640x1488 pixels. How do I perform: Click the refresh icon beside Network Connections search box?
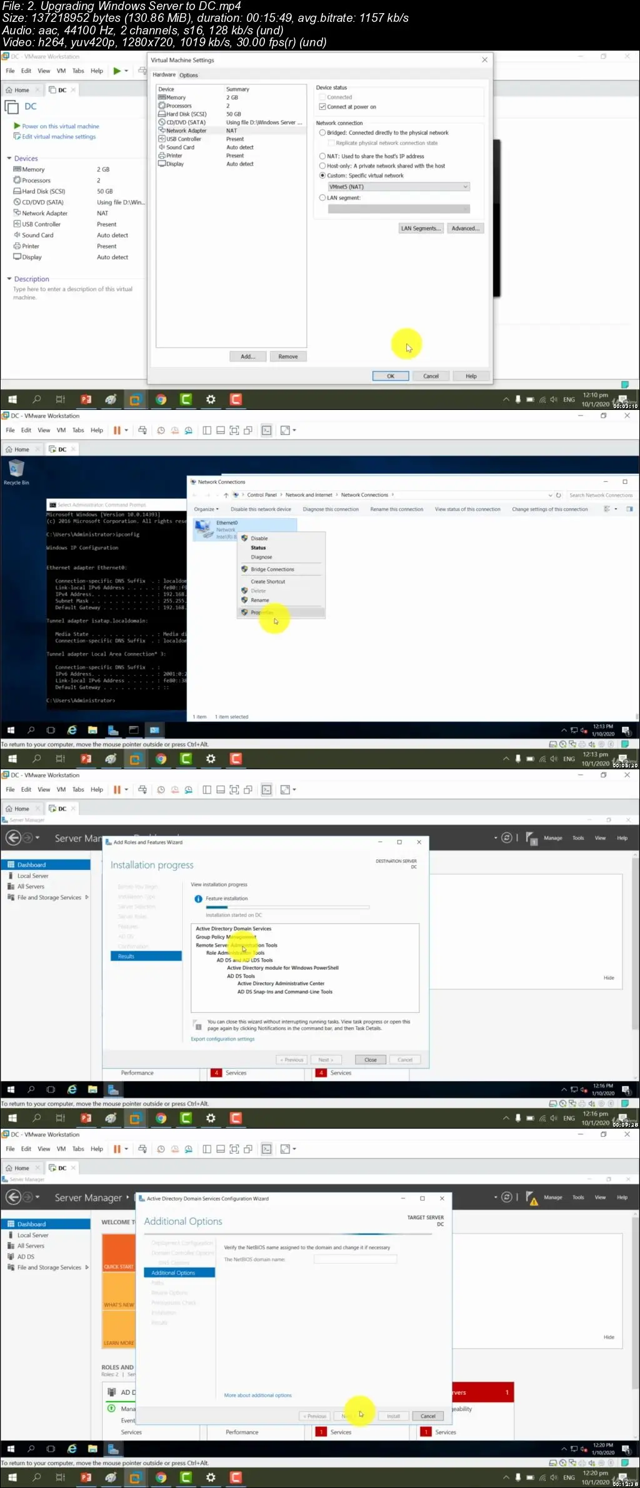point(559,495)
